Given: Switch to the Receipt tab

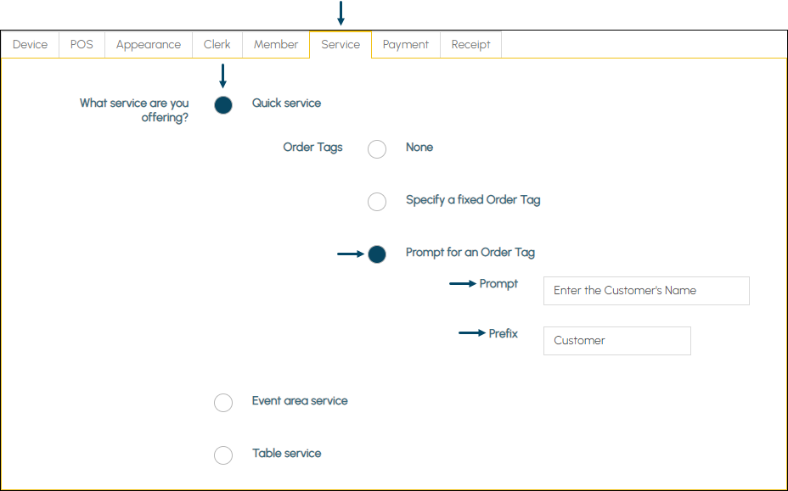Looking at the screenshot, I should [x=471, y=45].
